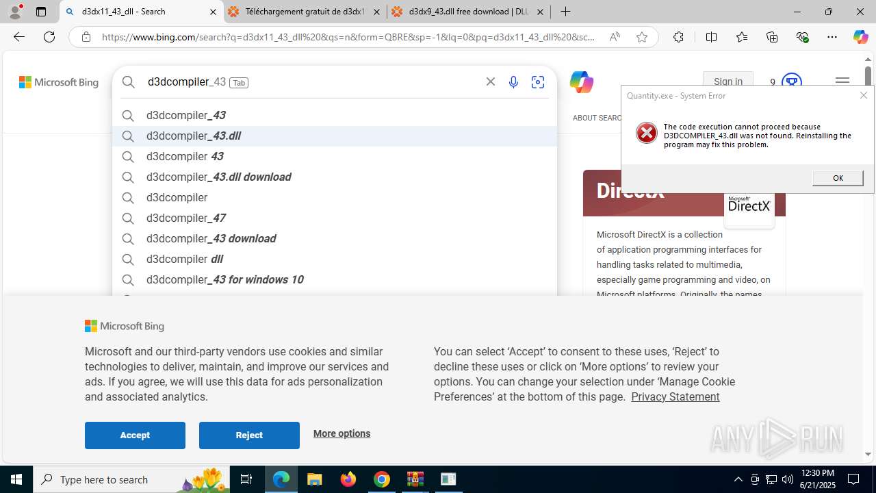This screenshot has width=876, height=493.
Task: Add this page to favorites star
Action: (x=642, y=37)
